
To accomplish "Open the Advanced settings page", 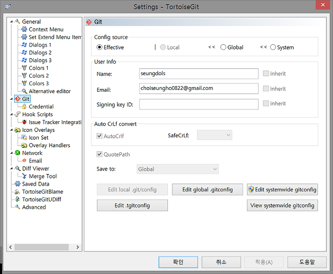I will (34, 207).
